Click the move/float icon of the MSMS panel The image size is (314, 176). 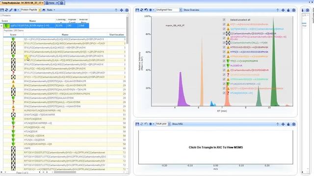[x=283, y=124]
